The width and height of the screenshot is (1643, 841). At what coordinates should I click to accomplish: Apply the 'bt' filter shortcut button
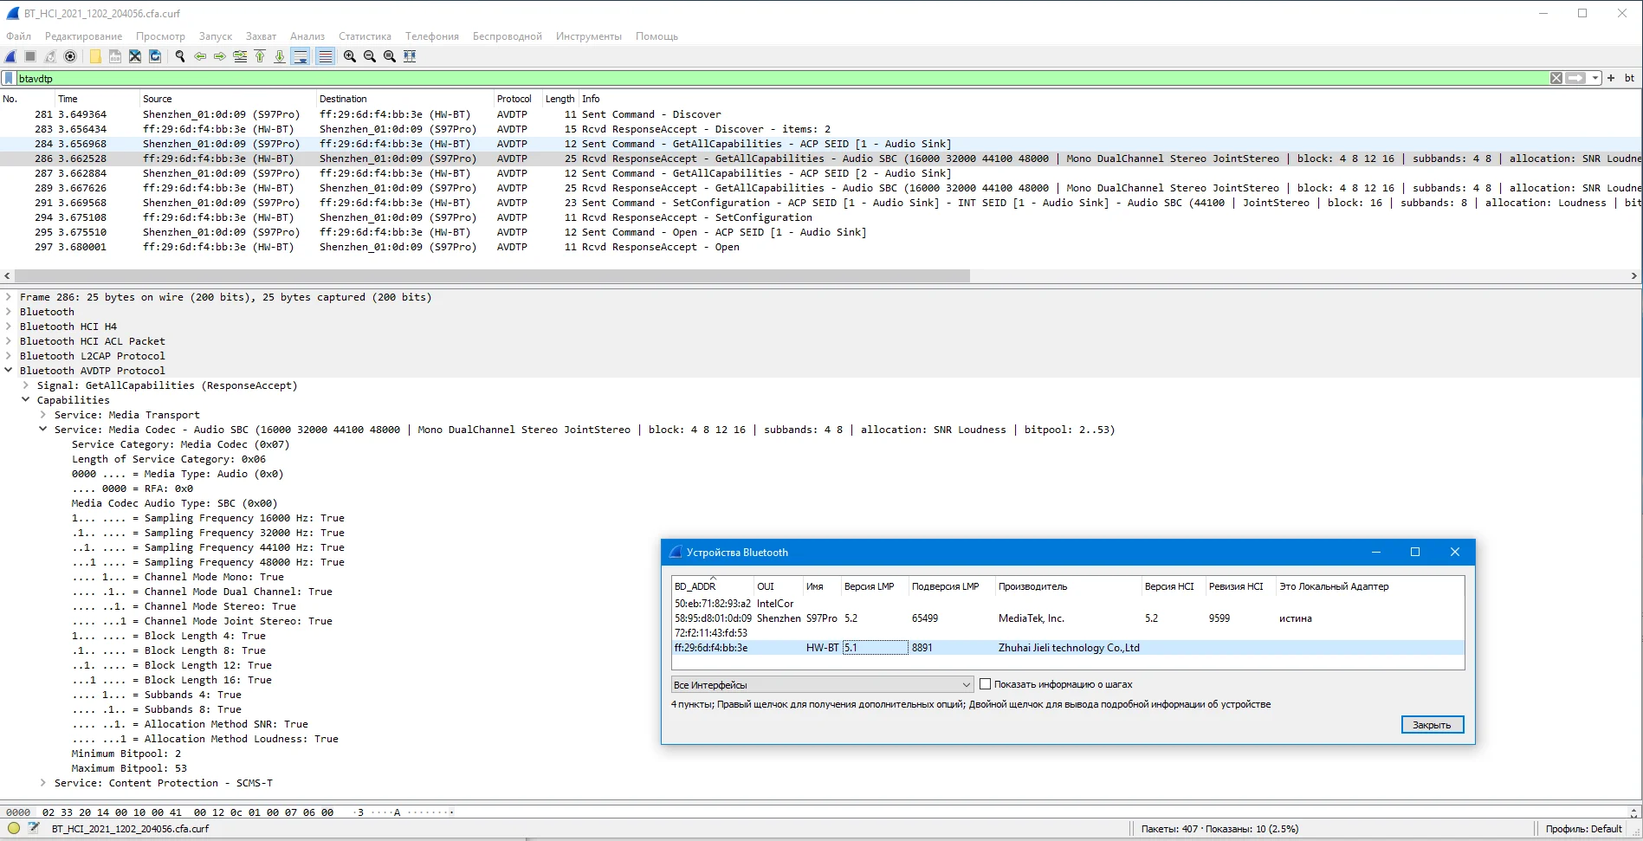[x=1629, y=78]
